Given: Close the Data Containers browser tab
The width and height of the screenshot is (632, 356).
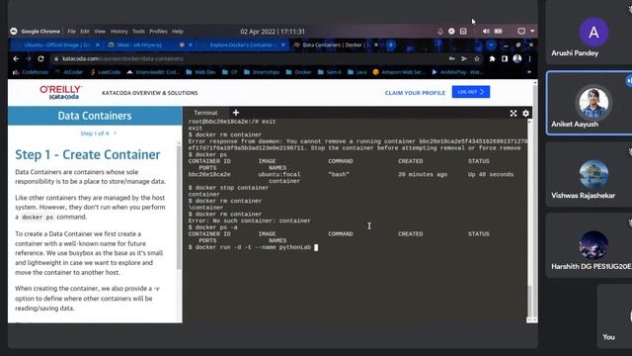Looking at the screenshot, I should 376,44.
